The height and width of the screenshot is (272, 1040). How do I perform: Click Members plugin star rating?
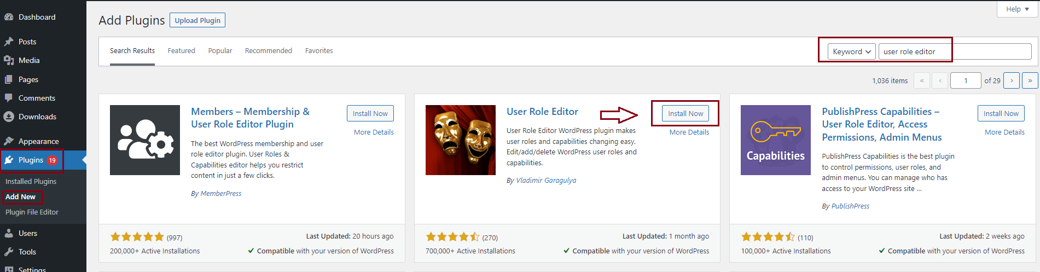[x=137, y=237]
